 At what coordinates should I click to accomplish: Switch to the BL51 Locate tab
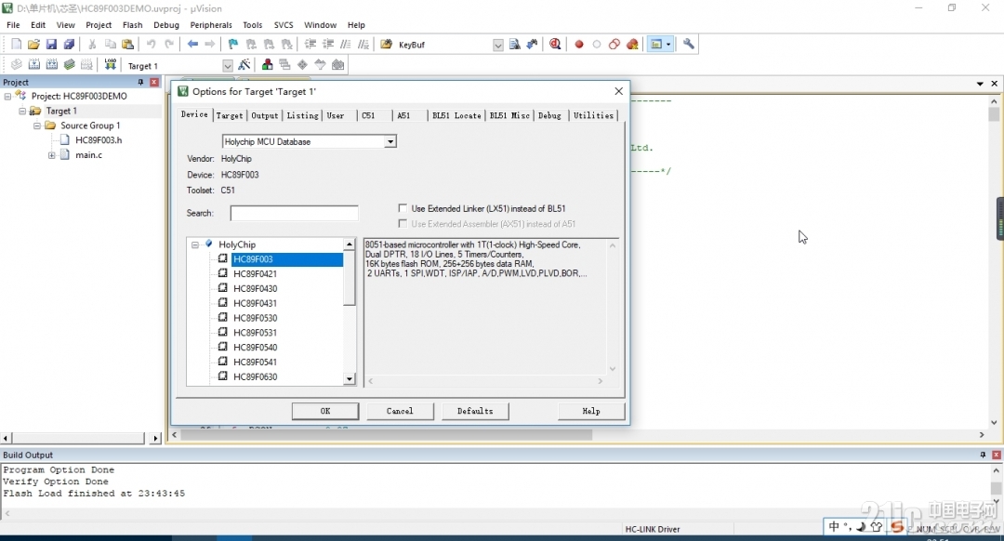click(456, 115)
